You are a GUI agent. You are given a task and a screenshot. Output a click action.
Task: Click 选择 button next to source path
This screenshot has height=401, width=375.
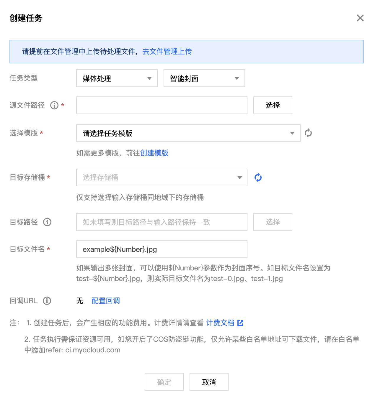click(273, 105)
